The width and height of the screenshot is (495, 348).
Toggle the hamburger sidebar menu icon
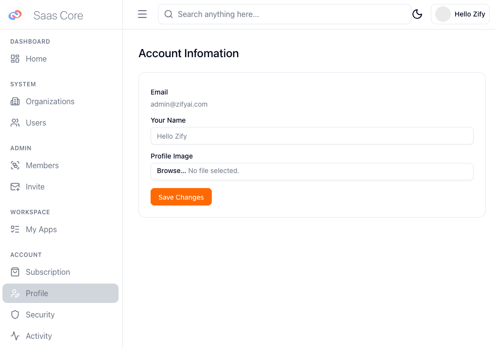(142, 14)
